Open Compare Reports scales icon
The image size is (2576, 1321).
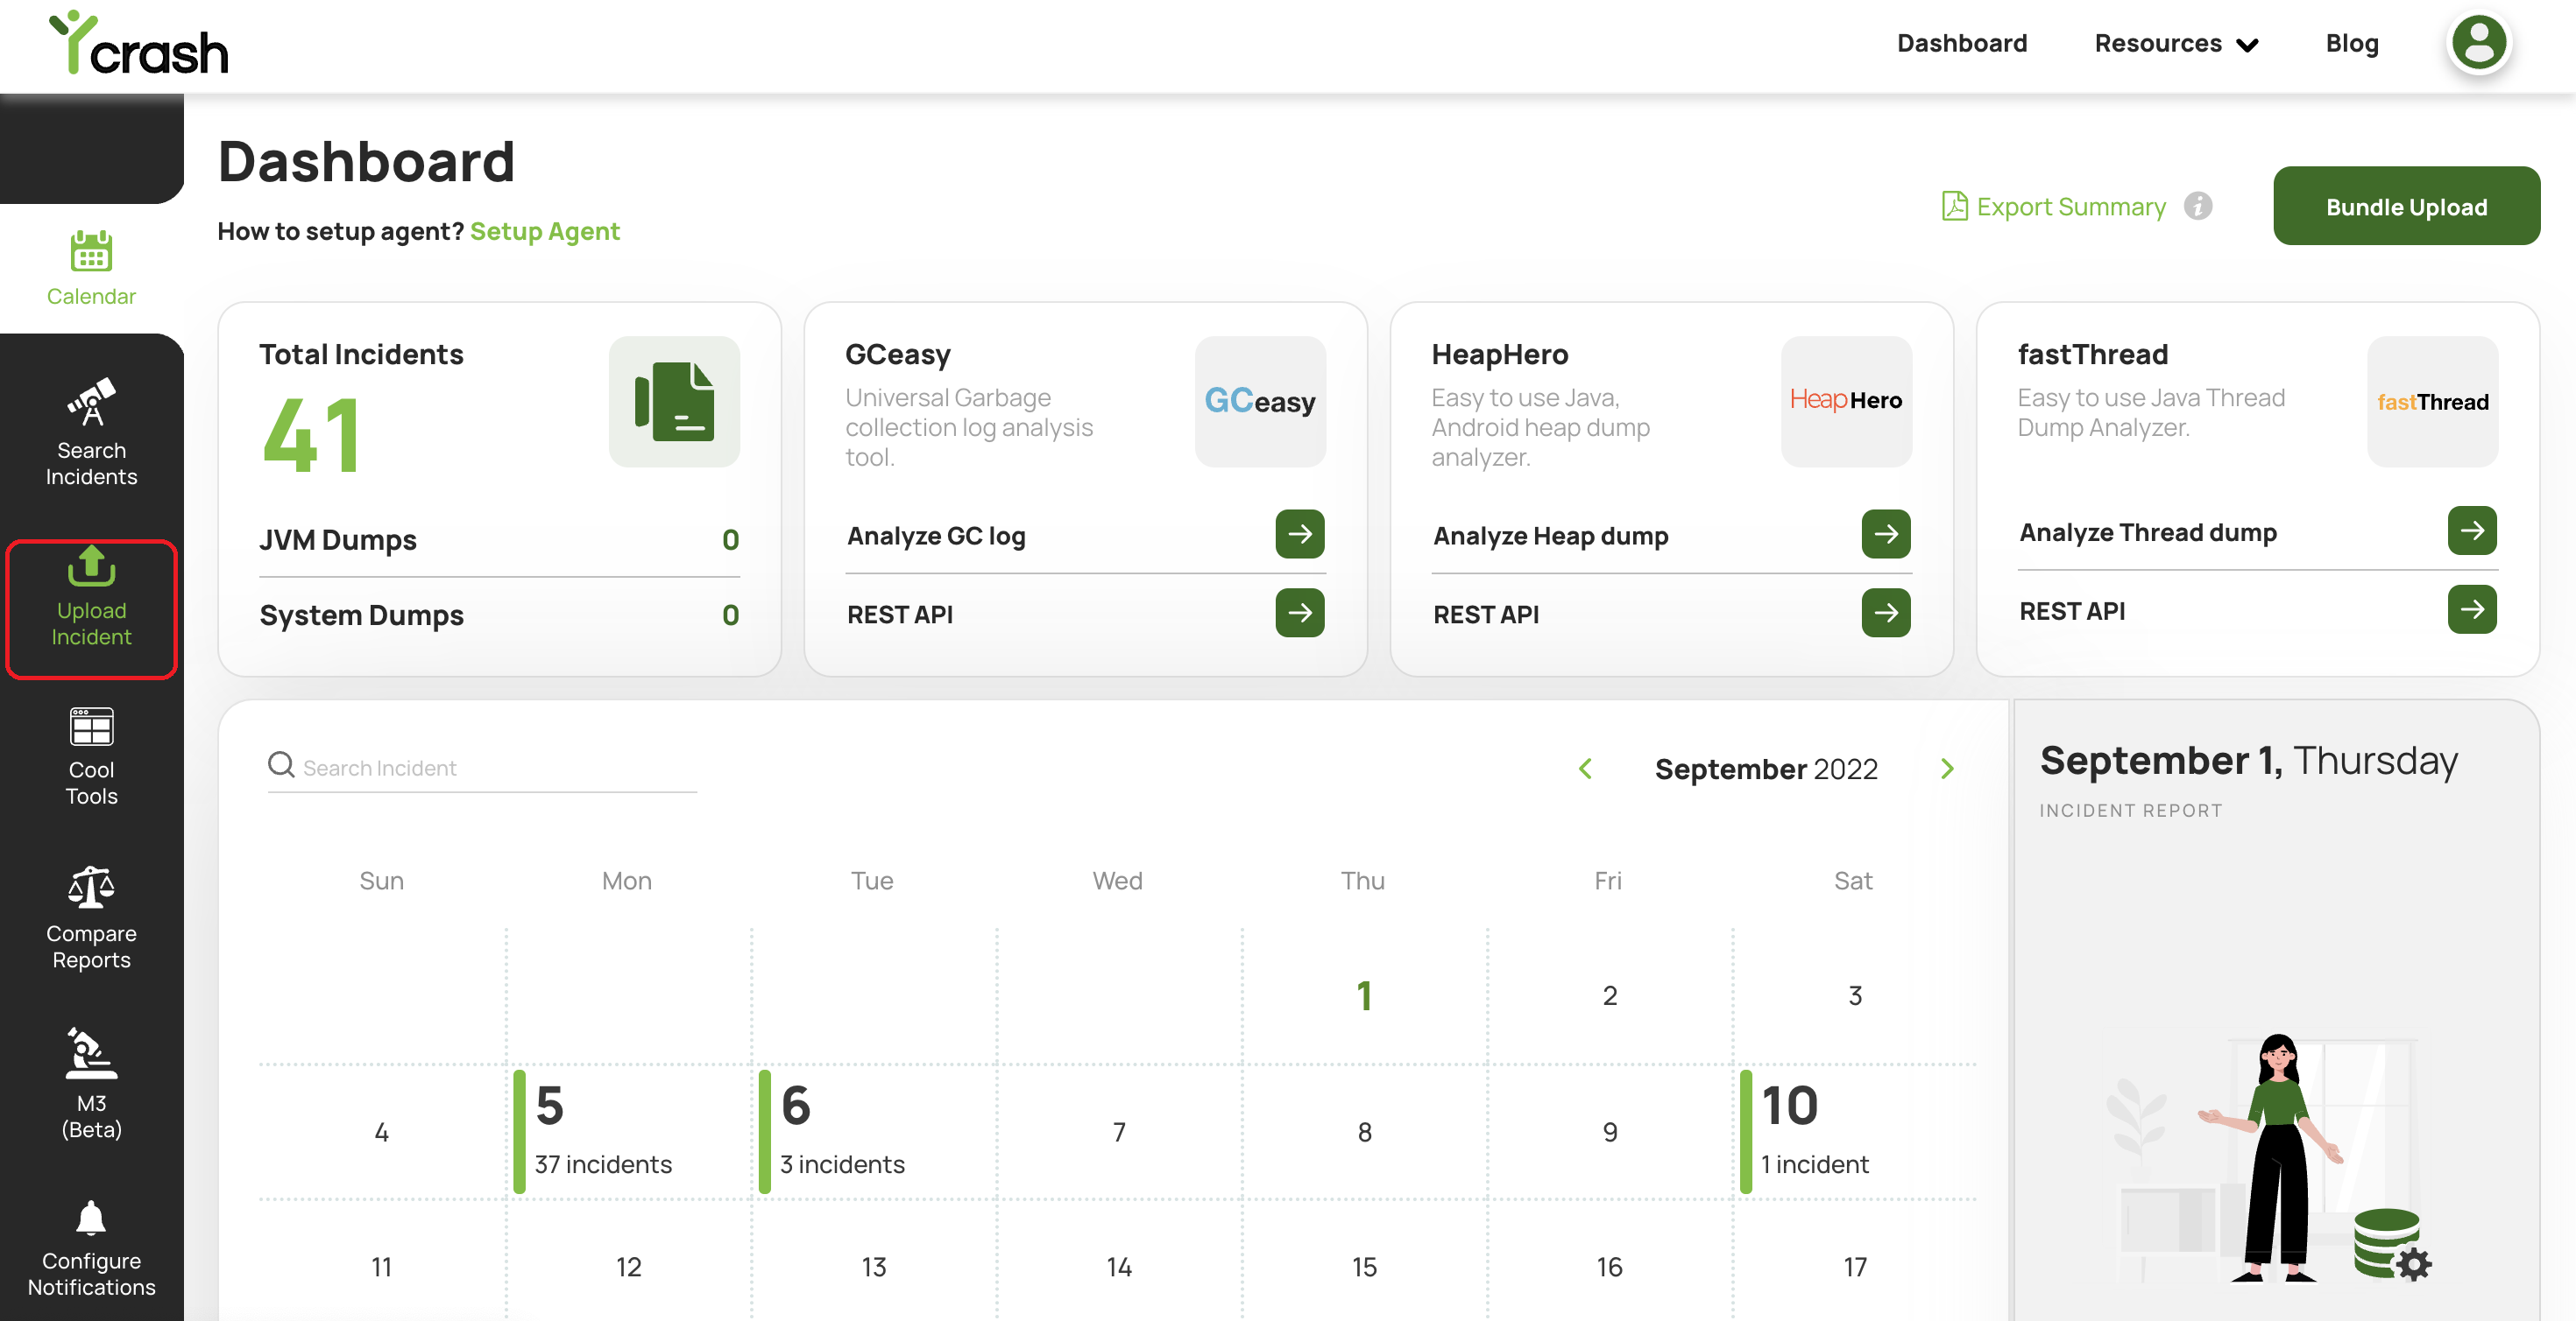[x=91, y=888]
